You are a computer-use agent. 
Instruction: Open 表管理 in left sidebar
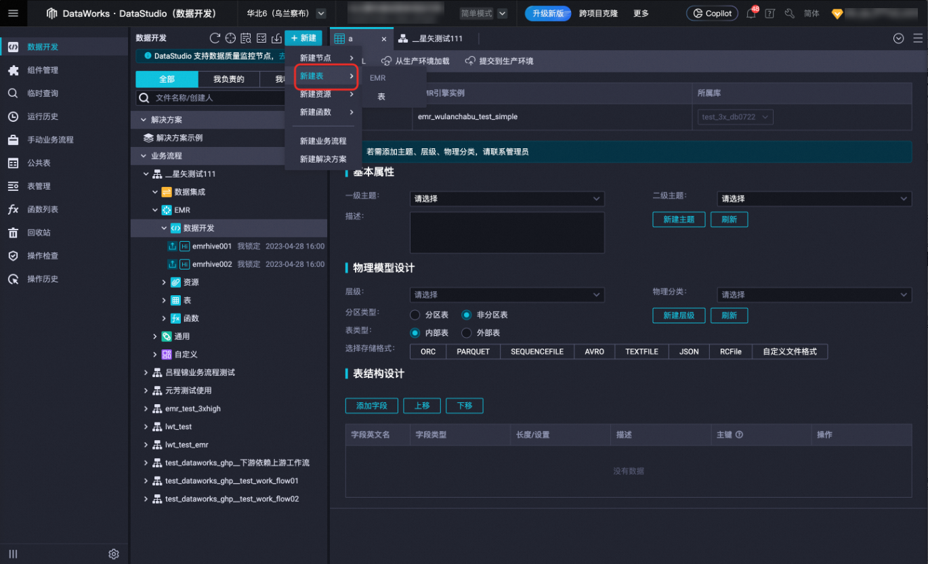pos(39,186)
